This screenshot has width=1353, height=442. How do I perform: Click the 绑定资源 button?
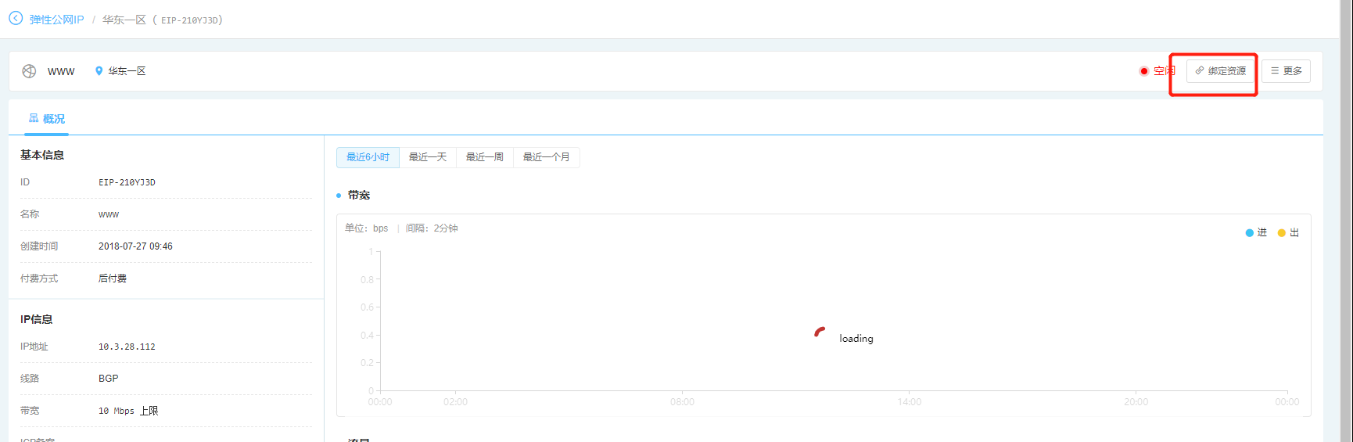coord(1220,71)
